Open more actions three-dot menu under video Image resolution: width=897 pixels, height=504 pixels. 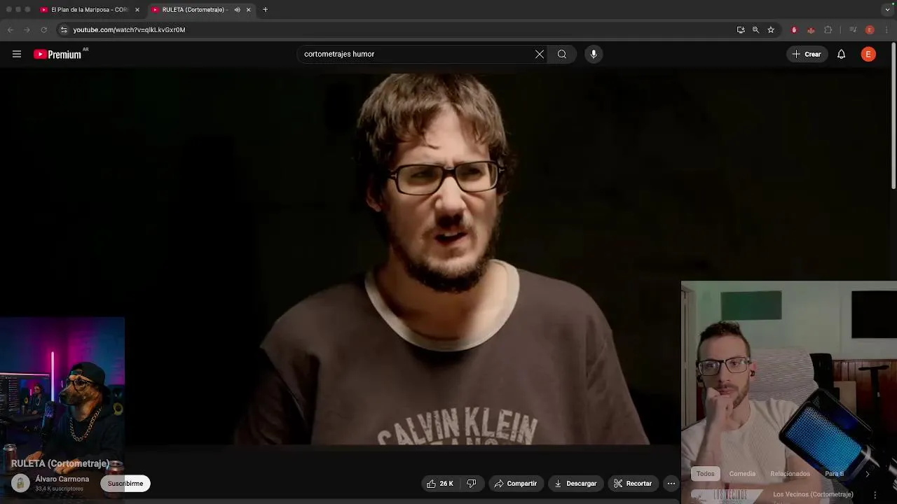[671, 483]
